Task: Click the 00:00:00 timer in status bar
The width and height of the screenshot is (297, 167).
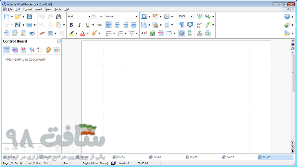Action: 143,163
